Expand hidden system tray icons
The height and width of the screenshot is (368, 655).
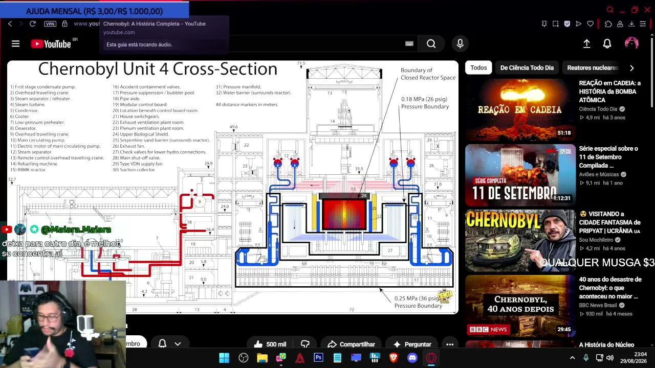coord(572,358)
